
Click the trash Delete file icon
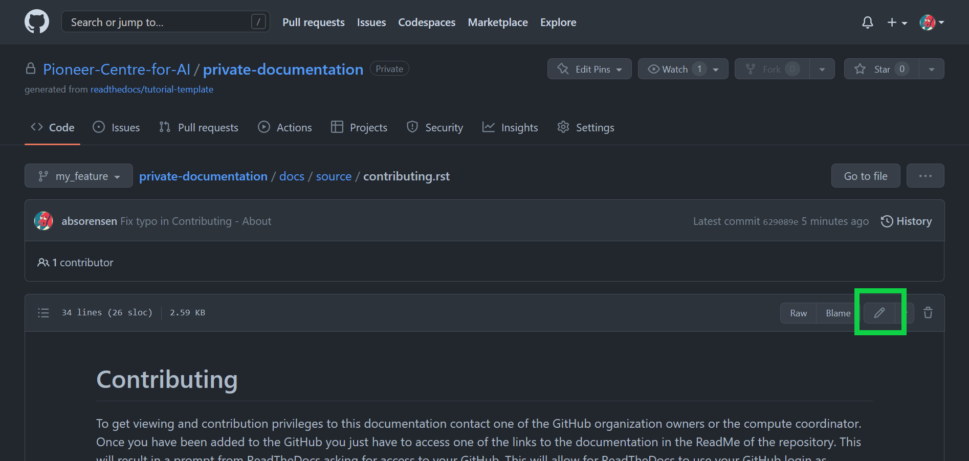coord(928,313)
